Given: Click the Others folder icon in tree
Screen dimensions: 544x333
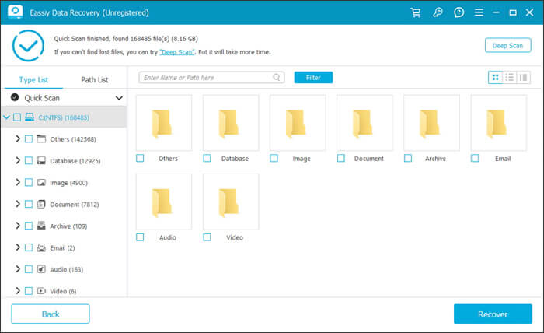Looking at the screenshot, I should [x=41, y=139].
